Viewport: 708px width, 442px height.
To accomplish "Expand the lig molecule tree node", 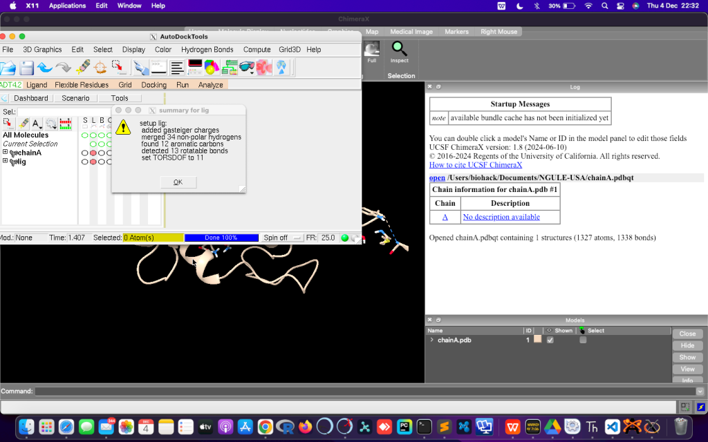I will click(x=5, y=162).
